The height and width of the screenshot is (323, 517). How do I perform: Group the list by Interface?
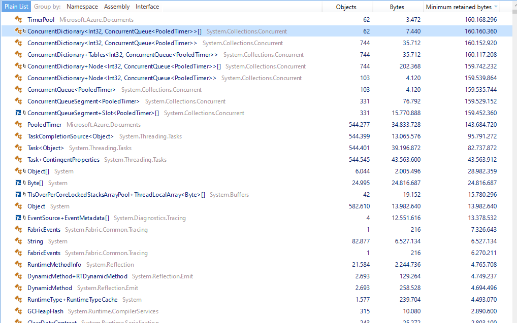pyautogui.click(x=147, y=7)
